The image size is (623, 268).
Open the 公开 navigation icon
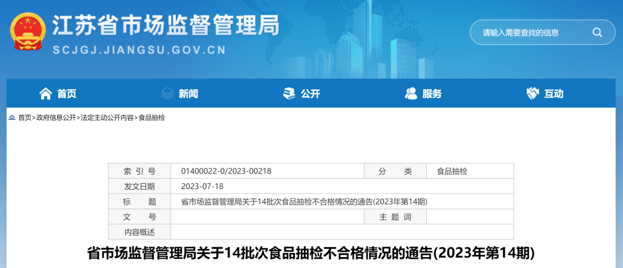[x=289, y=93]
